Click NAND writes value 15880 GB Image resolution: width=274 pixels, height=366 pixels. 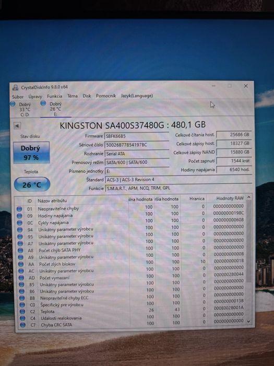(x=234, y=152)
